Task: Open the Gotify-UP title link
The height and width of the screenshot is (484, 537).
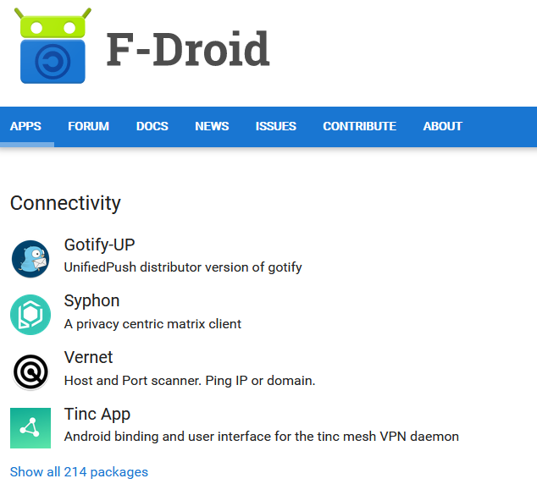Action: point(99,245)
